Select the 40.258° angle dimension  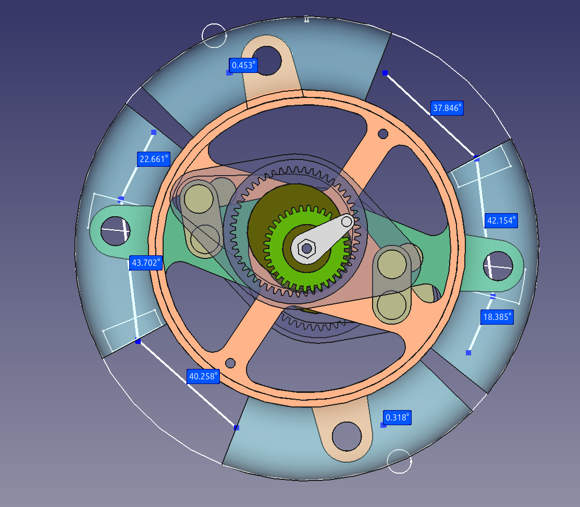[x=203, y=376]
